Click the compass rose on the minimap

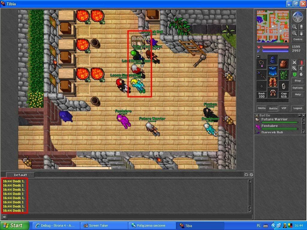pos(298,17)
